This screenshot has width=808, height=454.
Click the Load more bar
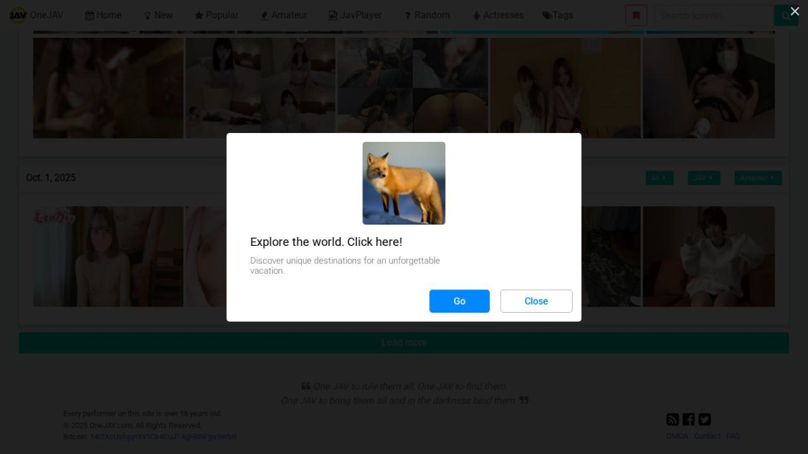tap(404, 342)
